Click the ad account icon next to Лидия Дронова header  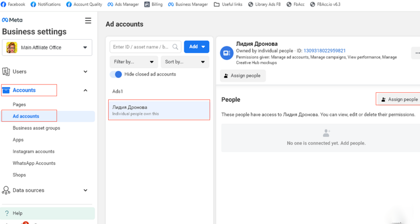(227, 53)
